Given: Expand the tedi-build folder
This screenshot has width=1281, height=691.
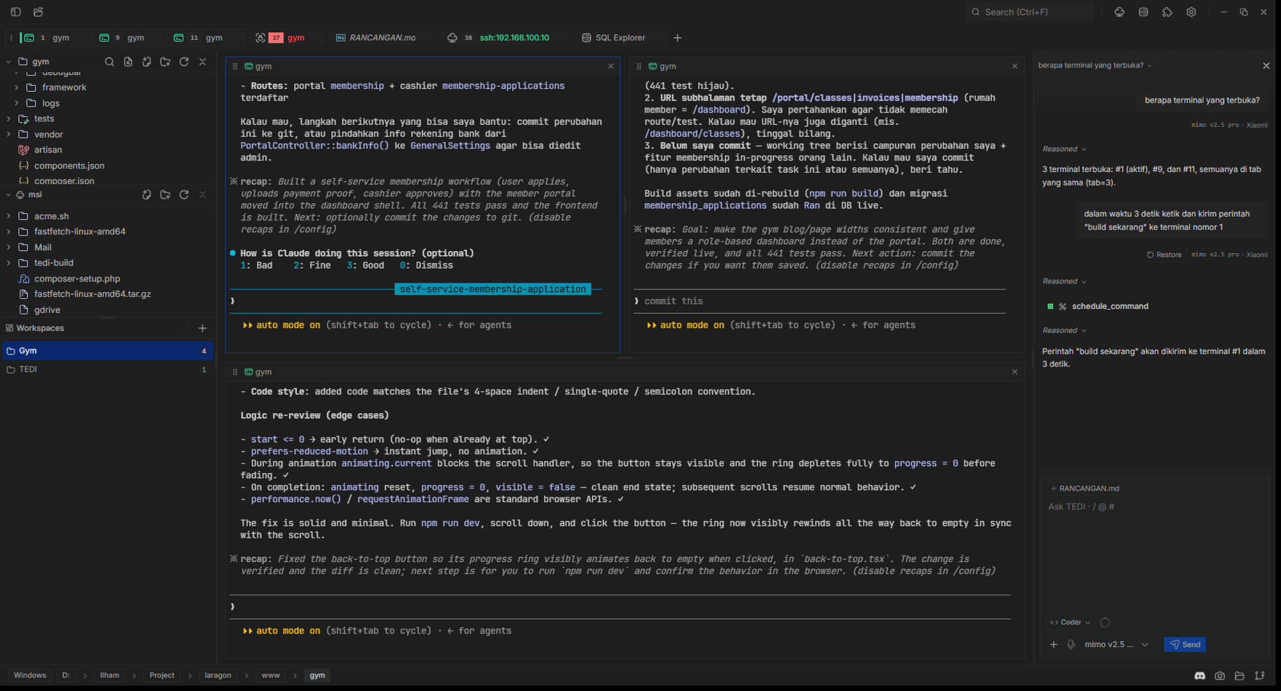Looking at the screenshot, I should point(8,262).
